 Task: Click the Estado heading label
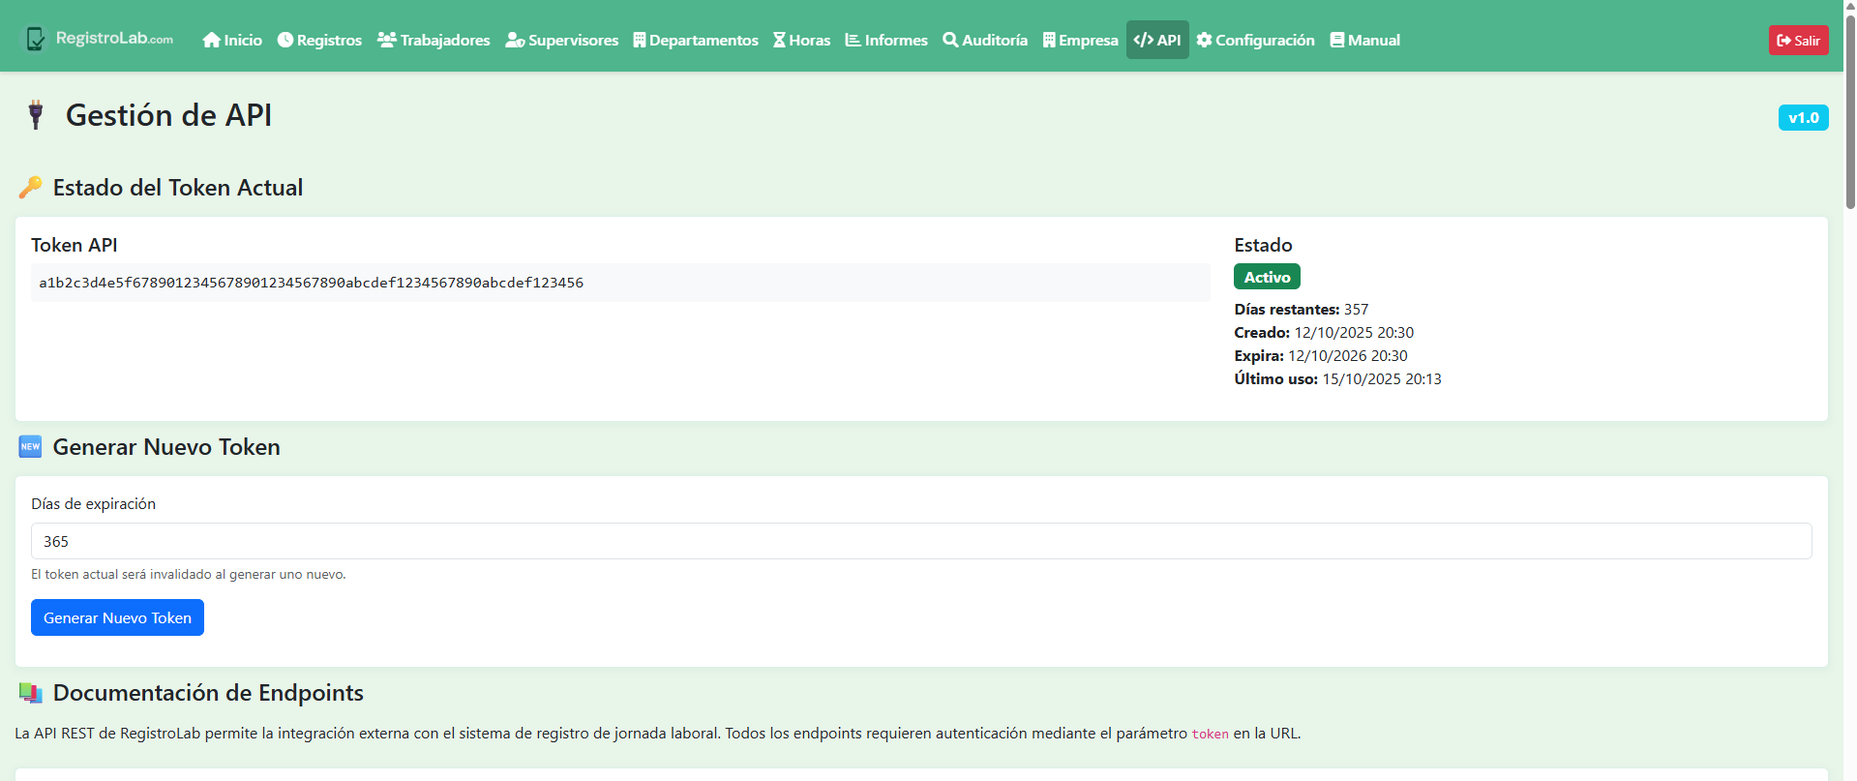[1263, 245]
